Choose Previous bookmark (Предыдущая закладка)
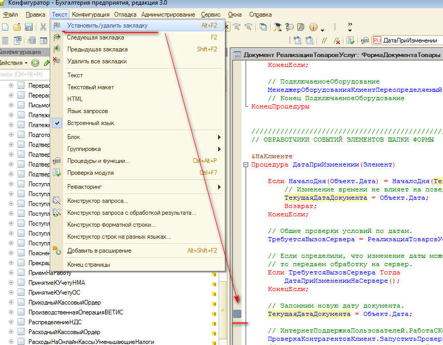 click(97, 49)
